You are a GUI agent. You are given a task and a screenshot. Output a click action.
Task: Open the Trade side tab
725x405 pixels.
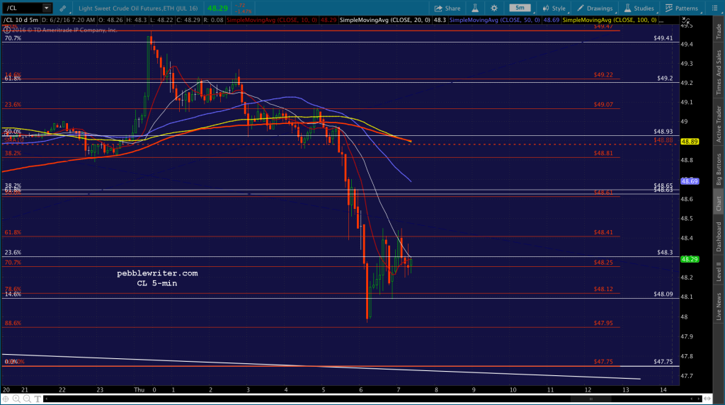pyautogui.click(x=719, y=31)
